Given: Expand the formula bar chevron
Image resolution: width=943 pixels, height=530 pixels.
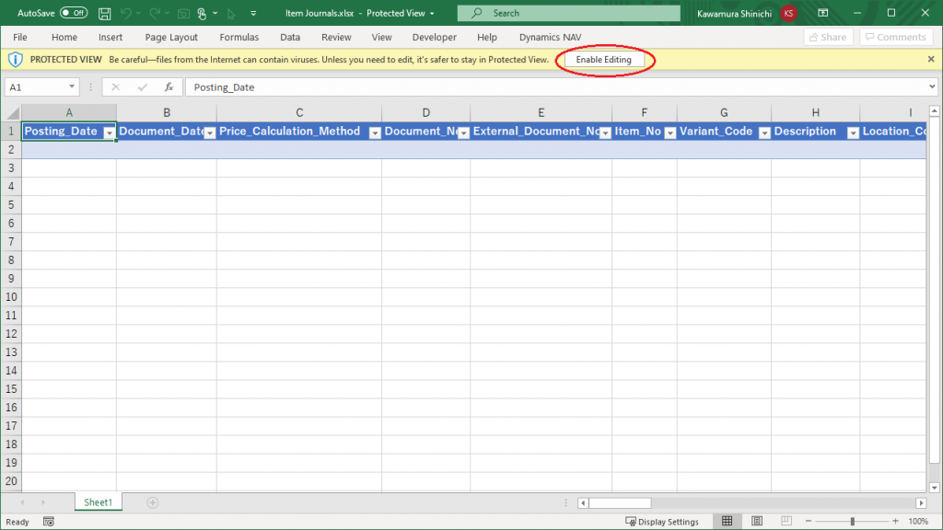Looking at the screenshot, I should coord(932,86).
